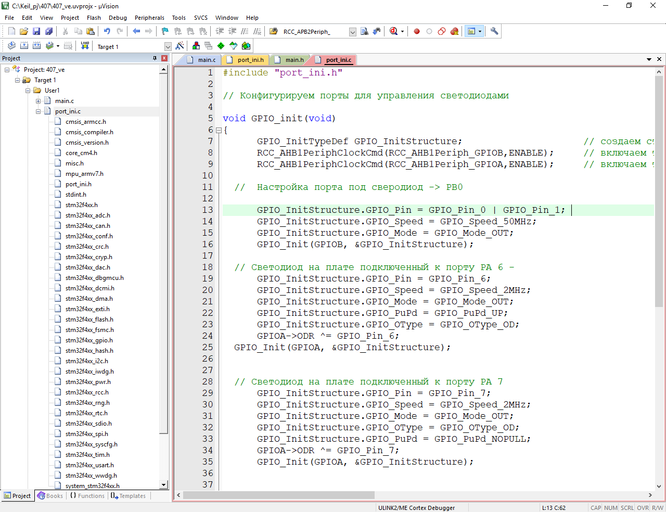The height and width of the screenshot is (512, 666).
Task: Save the current file with floppy icon
Action: click(x=36, y=31)
